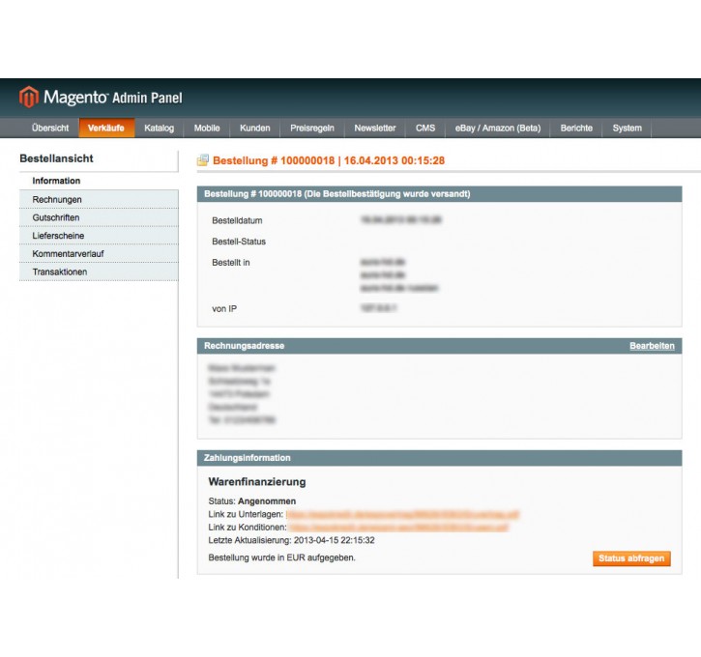This screenshot has width=701, height=657.
Task: Select the Verkäufe menu item
Action: tap(105, 129)
